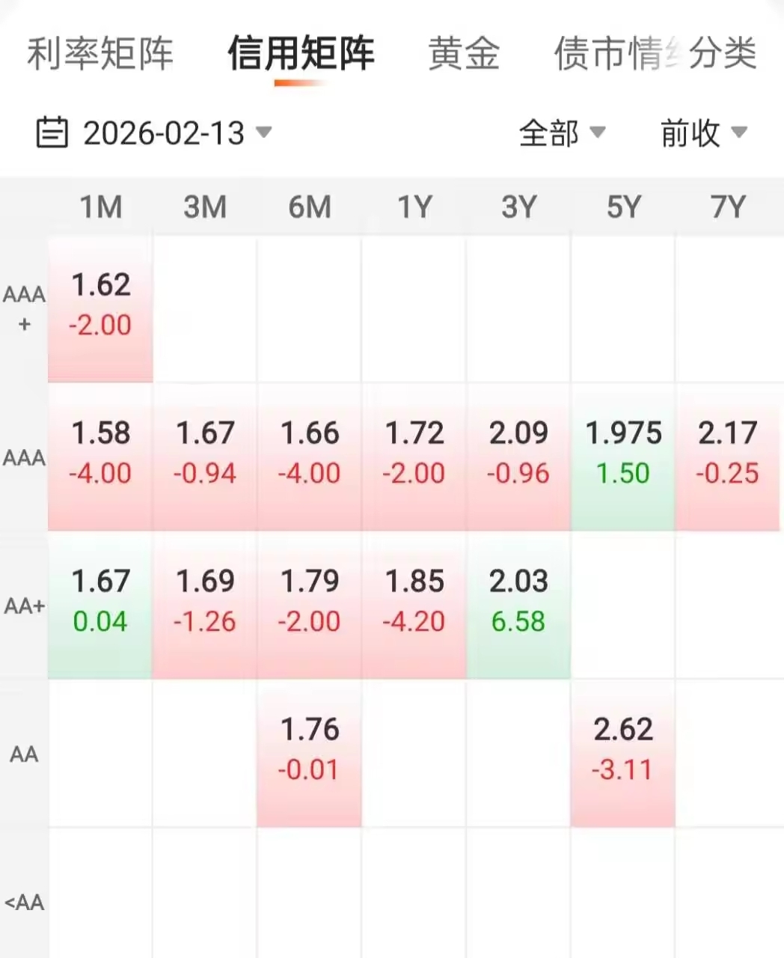Click the 3Y column header

tap(518, 207)
